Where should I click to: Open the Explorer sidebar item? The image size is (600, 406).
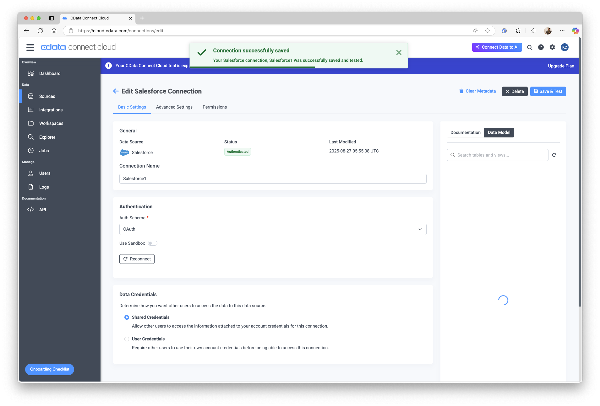47,137
